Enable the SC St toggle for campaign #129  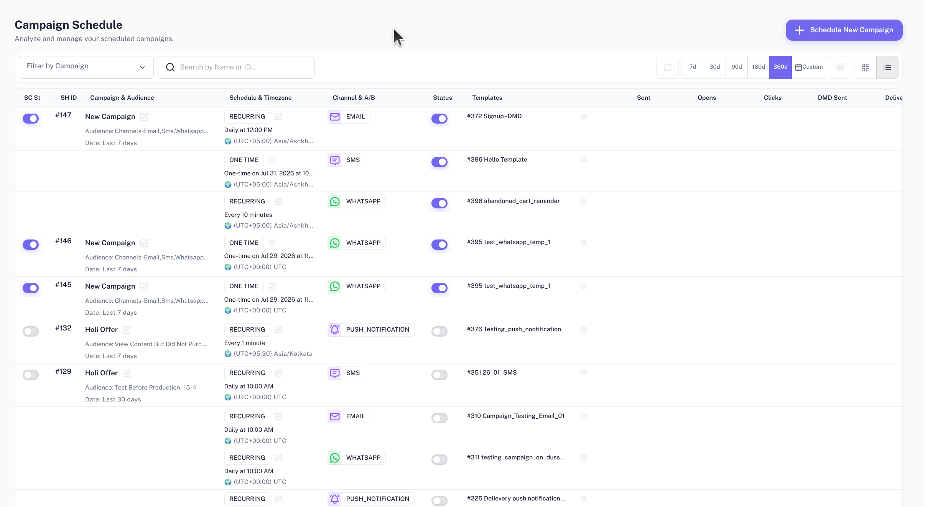pos(31,375)
